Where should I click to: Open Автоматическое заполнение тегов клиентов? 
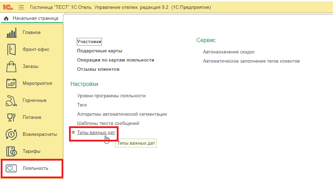[251, 61]
